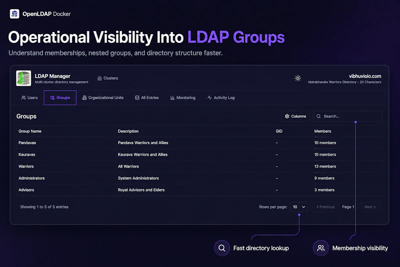Viewport: 400px width, 267px height.
Task: Click the 'All Warriors' description cell
Action: (128, 166)
